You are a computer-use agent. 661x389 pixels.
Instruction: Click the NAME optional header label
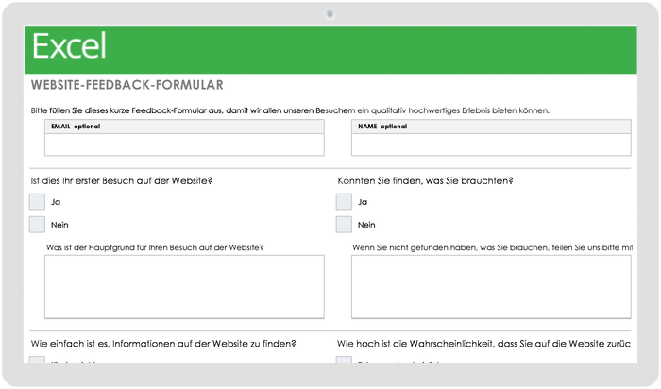tap(382, 126)
